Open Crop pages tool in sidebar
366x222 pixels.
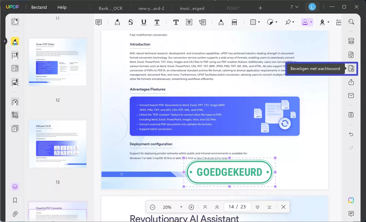click(x=15, y=115)
